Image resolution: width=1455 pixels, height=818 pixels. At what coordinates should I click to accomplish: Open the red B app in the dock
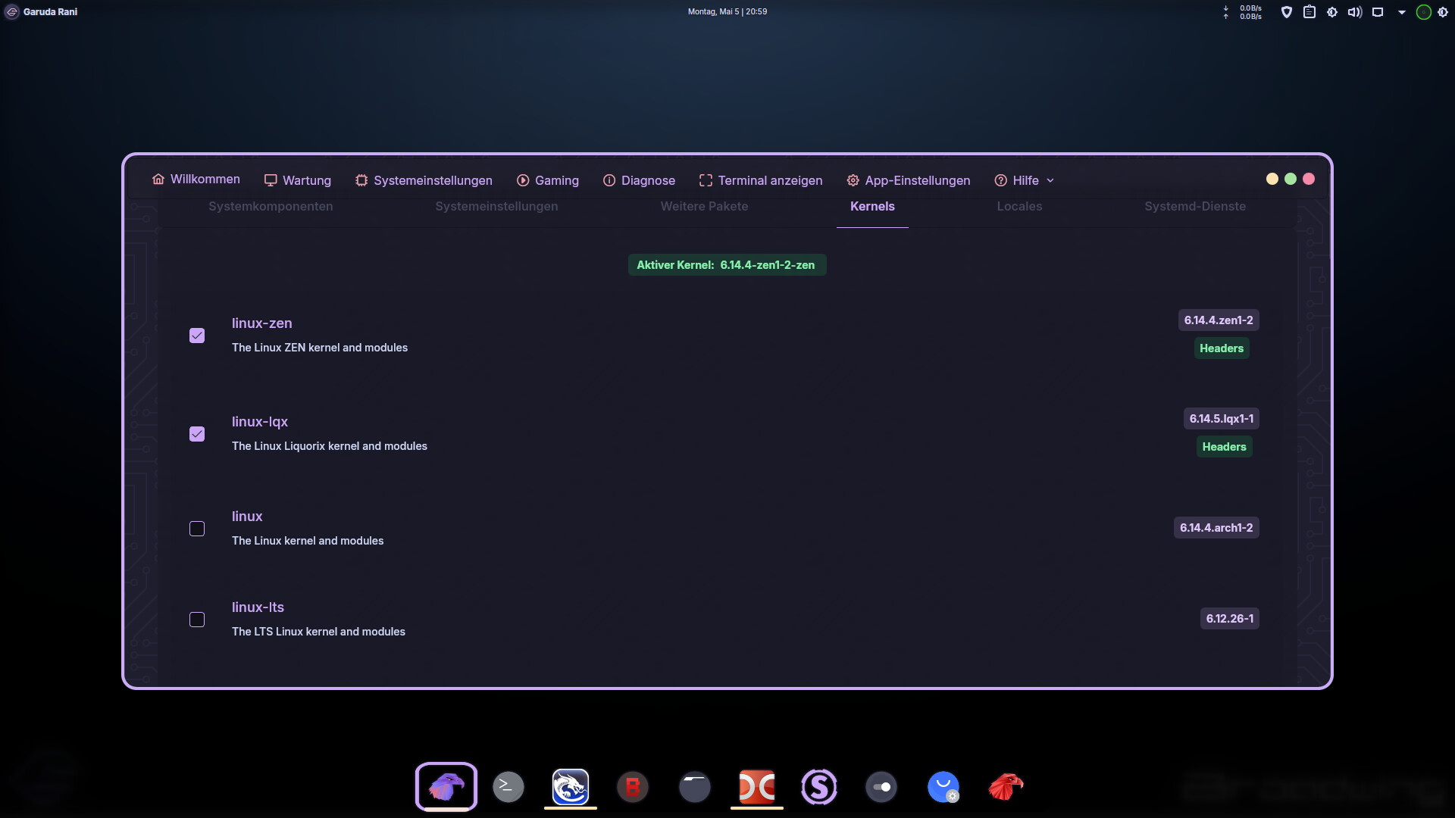[x=633, y=787]
